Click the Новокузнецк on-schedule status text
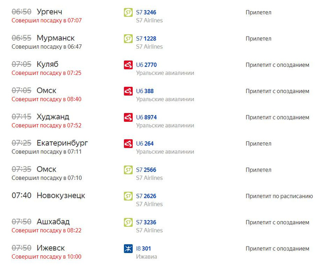319x267 pixels. tap(279, 196)
